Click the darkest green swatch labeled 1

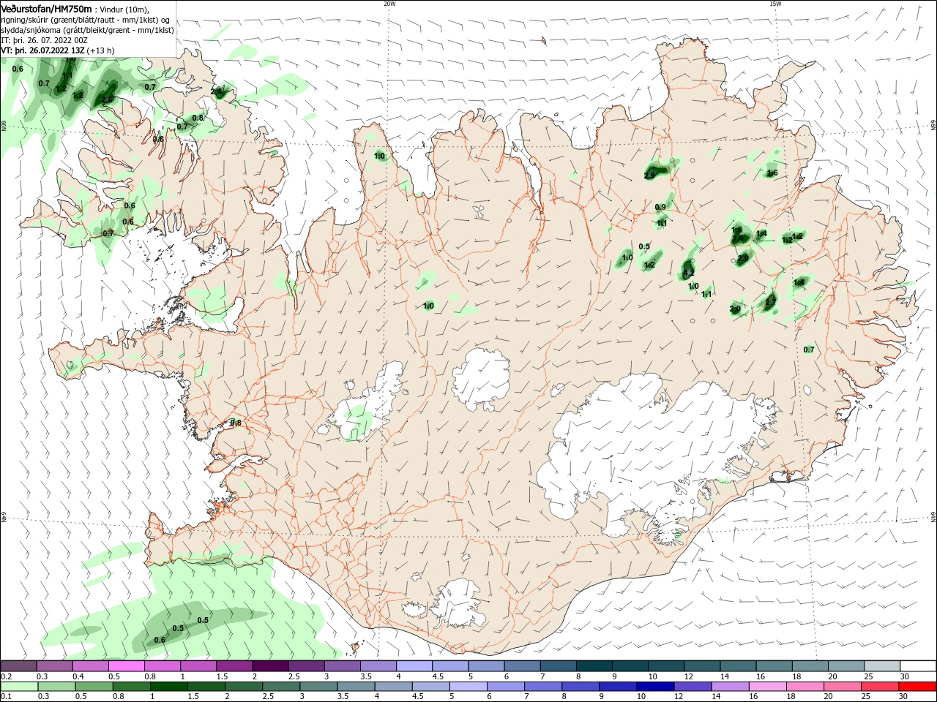tap(168, 687)
